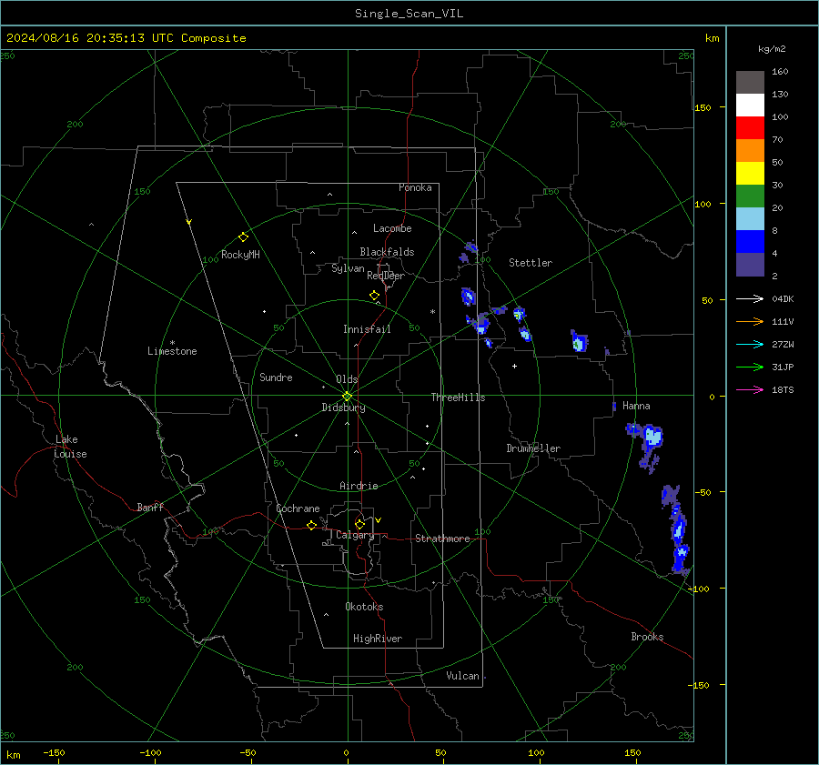The image size is (819, 765).
Task: Click the Vulcan town label
Action: tap(462, 676)
